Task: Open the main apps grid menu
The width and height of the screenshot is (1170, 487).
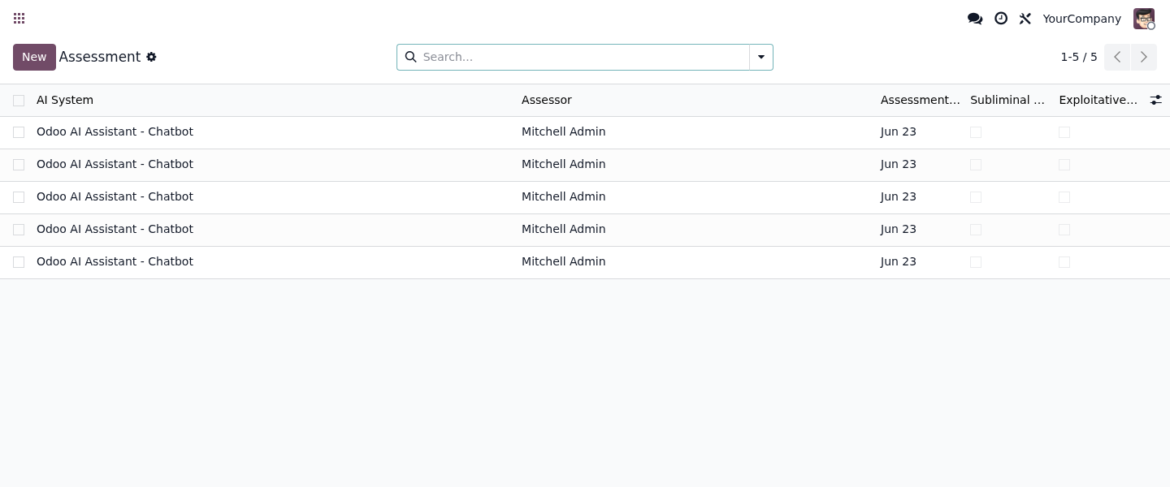Action: click(19, 19)
